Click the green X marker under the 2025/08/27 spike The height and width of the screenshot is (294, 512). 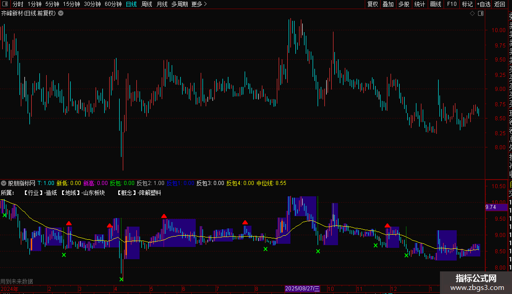[x=318, y=251]
